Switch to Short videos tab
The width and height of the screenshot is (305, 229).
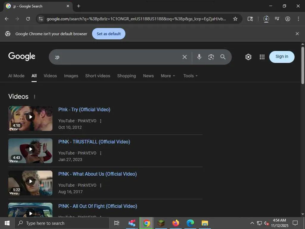click(x=98, y=76)
